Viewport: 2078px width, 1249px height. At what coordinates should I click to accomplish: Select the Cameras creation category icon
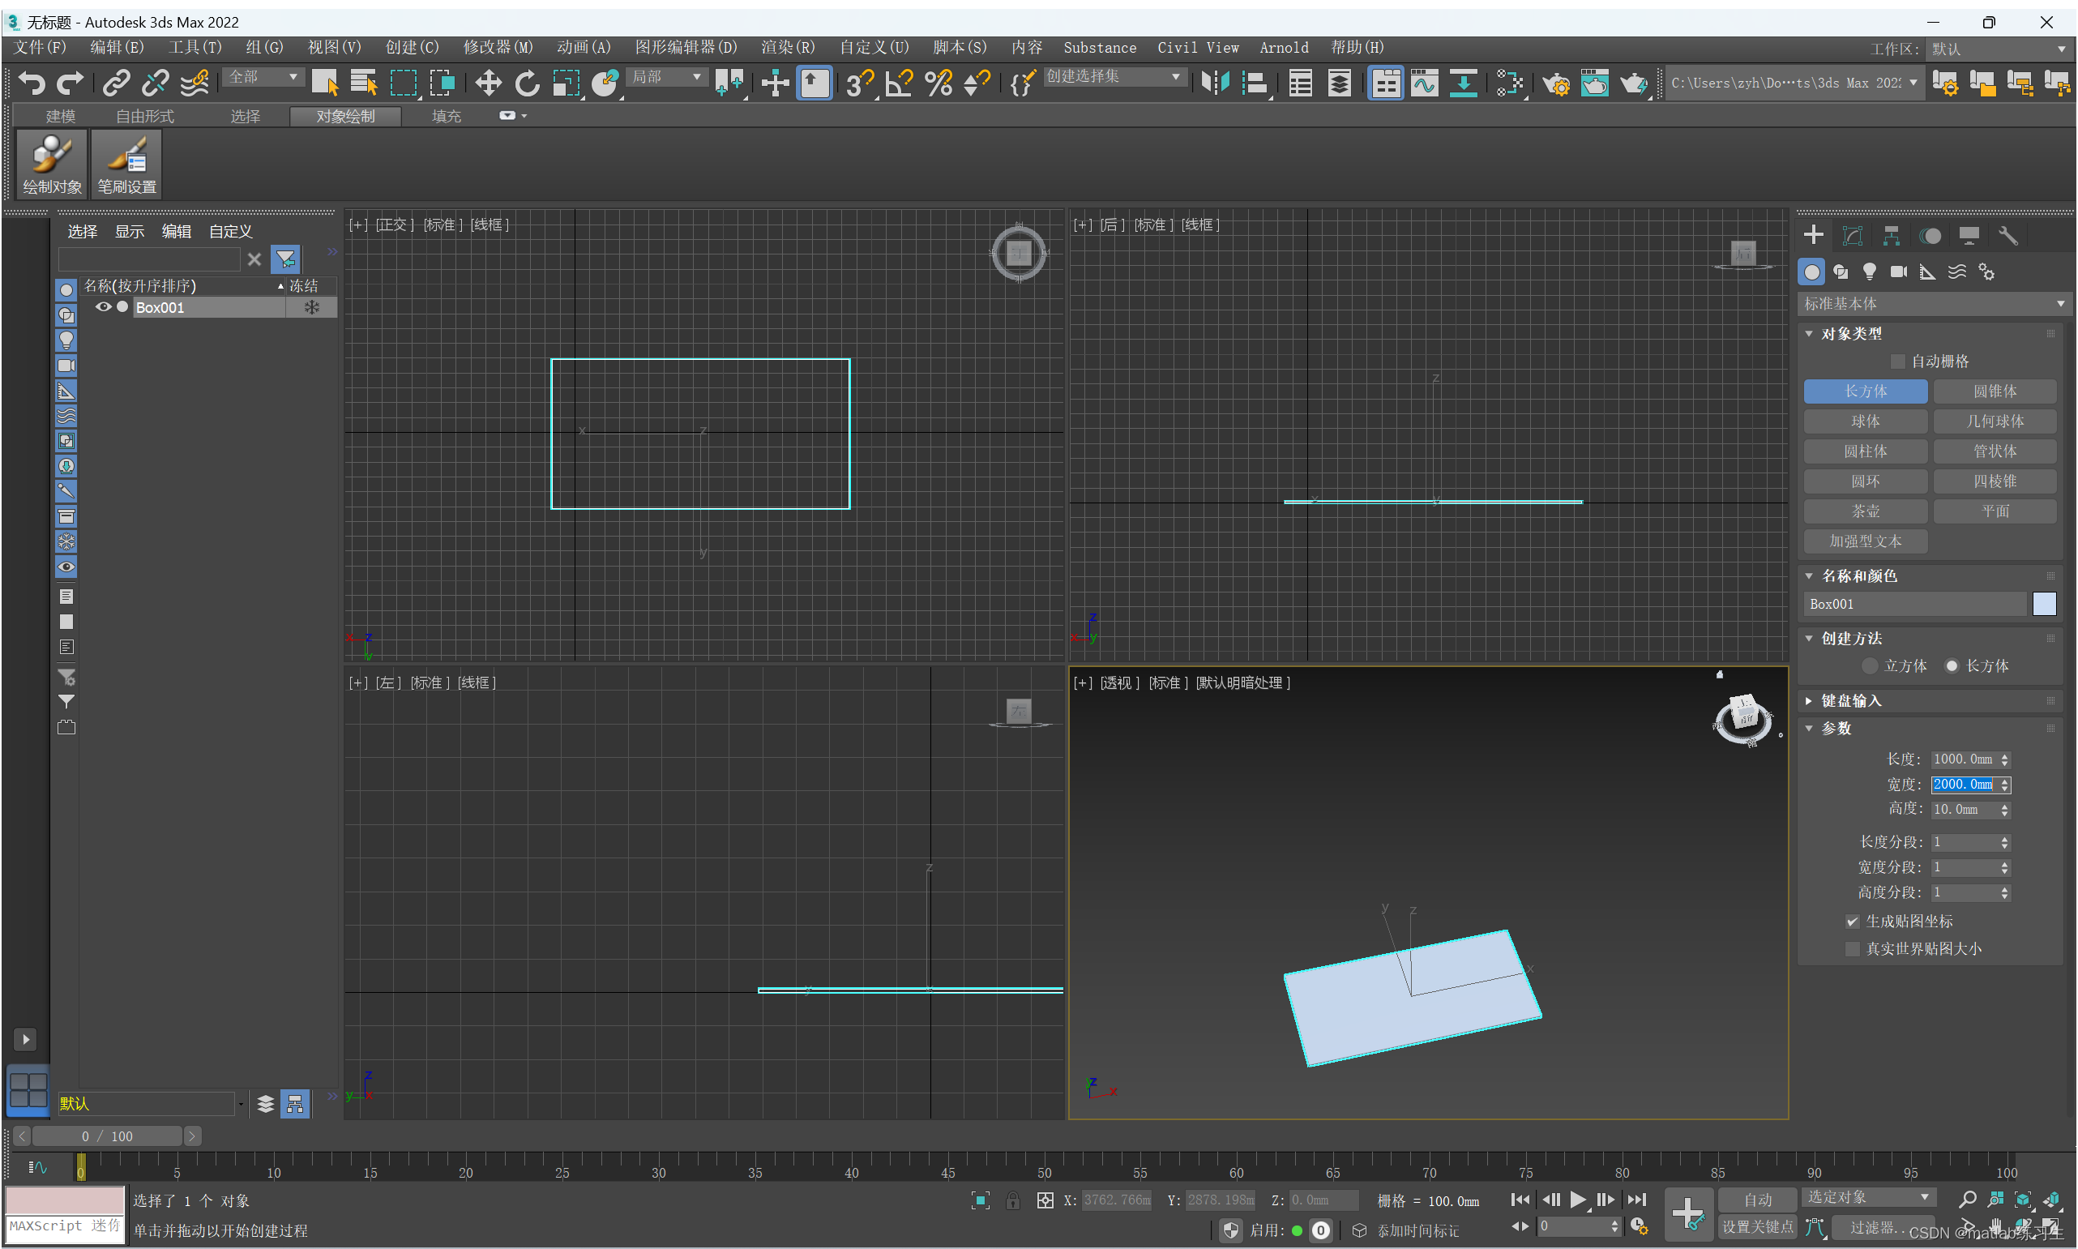(1898, 271)
